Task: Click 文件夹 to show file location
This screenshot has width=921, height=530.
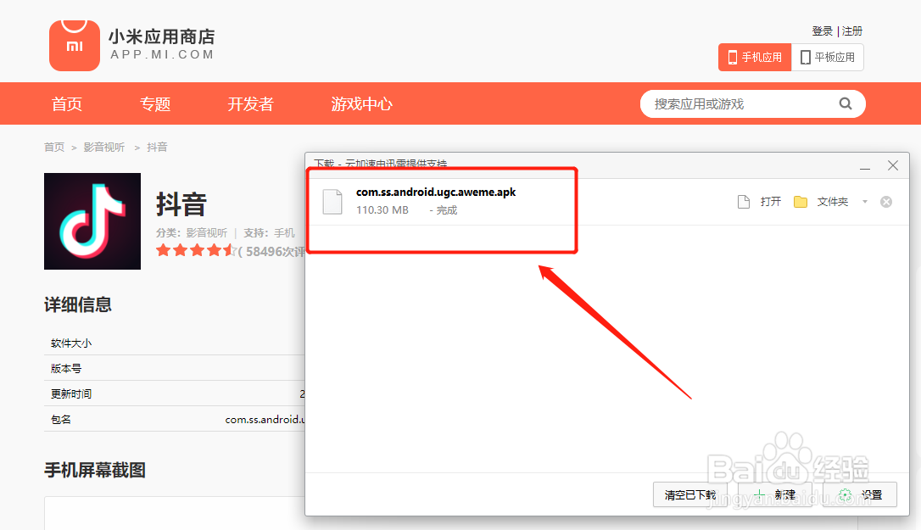Action: click(832, 202)
